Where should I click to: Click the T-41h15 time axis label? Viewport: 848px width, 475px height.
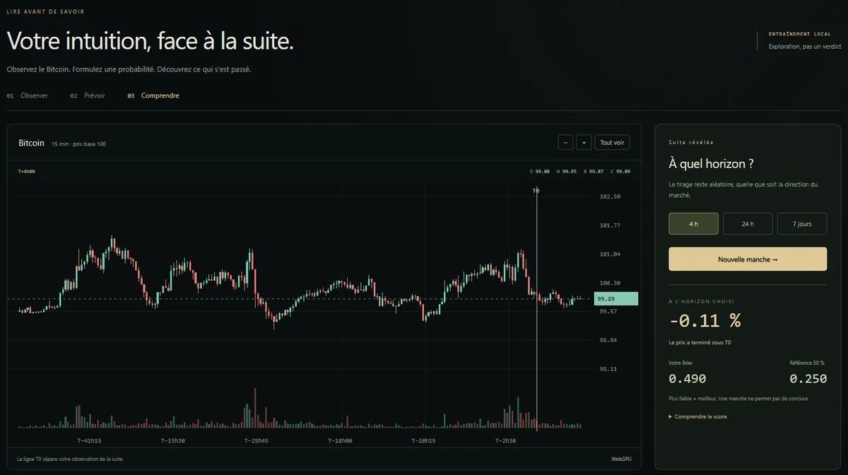pos(89,441)
